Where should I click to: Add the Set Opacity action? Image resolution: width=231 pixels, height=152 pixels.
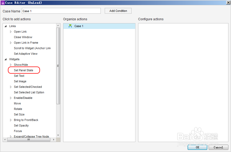[21, 125]
